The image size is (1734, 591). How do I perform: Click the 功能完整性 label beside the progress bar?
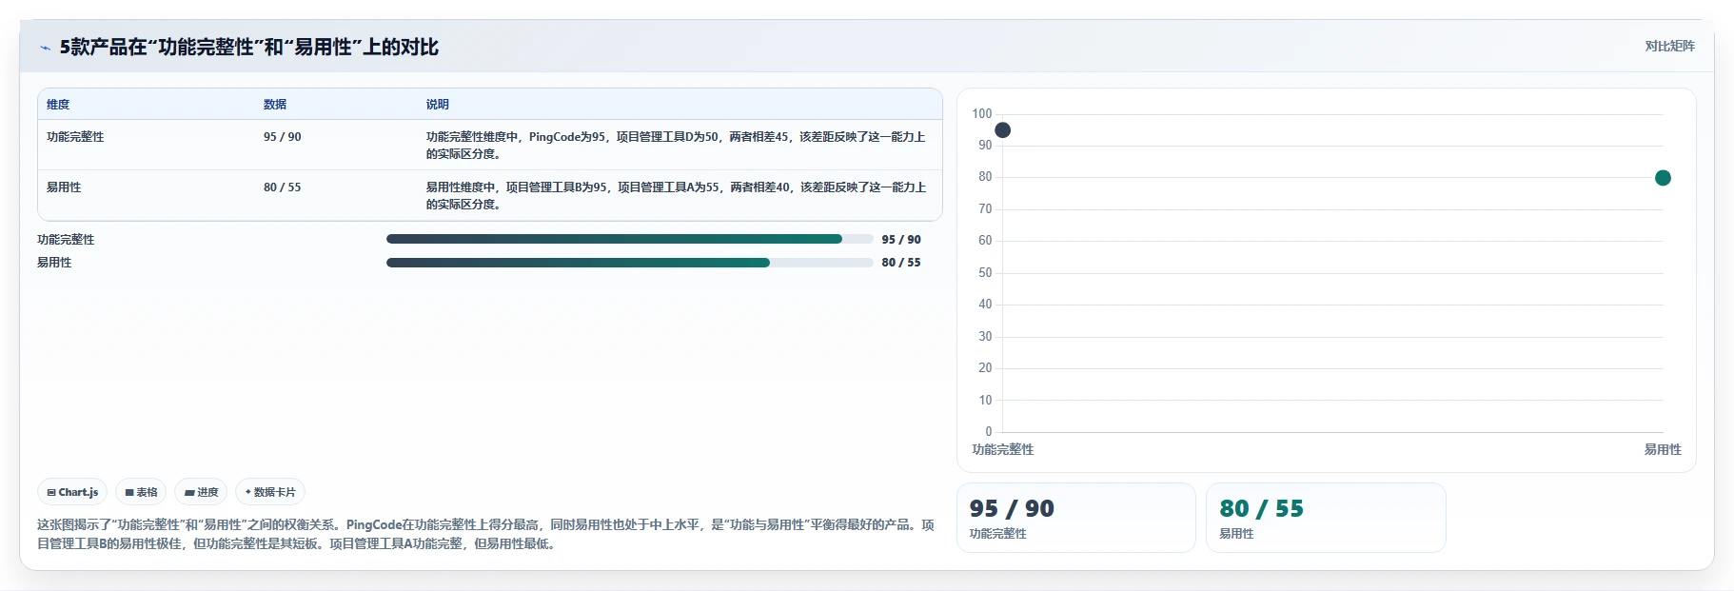tap(66, 240)
